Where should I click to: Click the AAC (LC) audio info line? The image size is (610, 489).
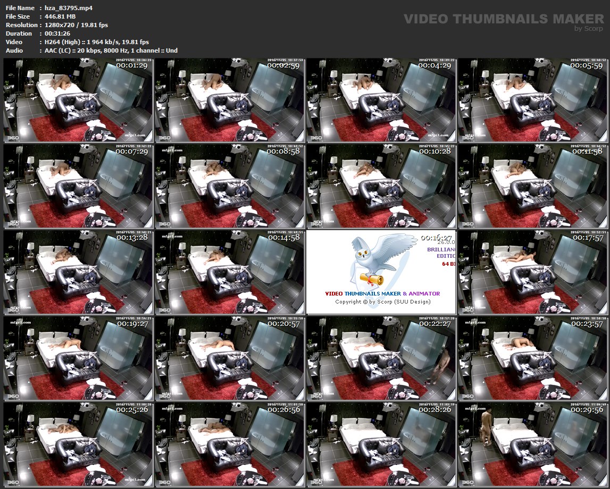111,50
